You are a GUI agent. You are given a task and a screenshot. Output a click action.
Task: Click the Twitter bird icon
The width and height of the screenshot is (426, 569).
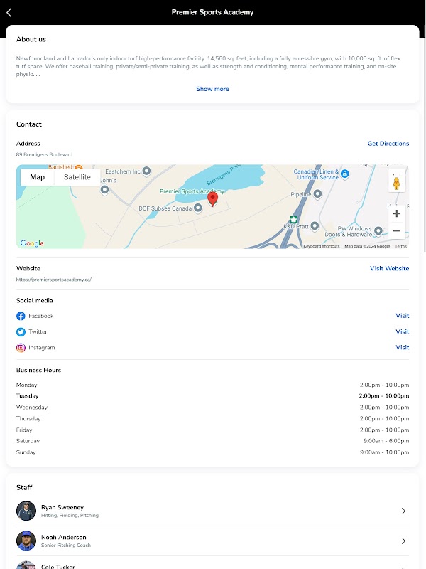(21, 331)
